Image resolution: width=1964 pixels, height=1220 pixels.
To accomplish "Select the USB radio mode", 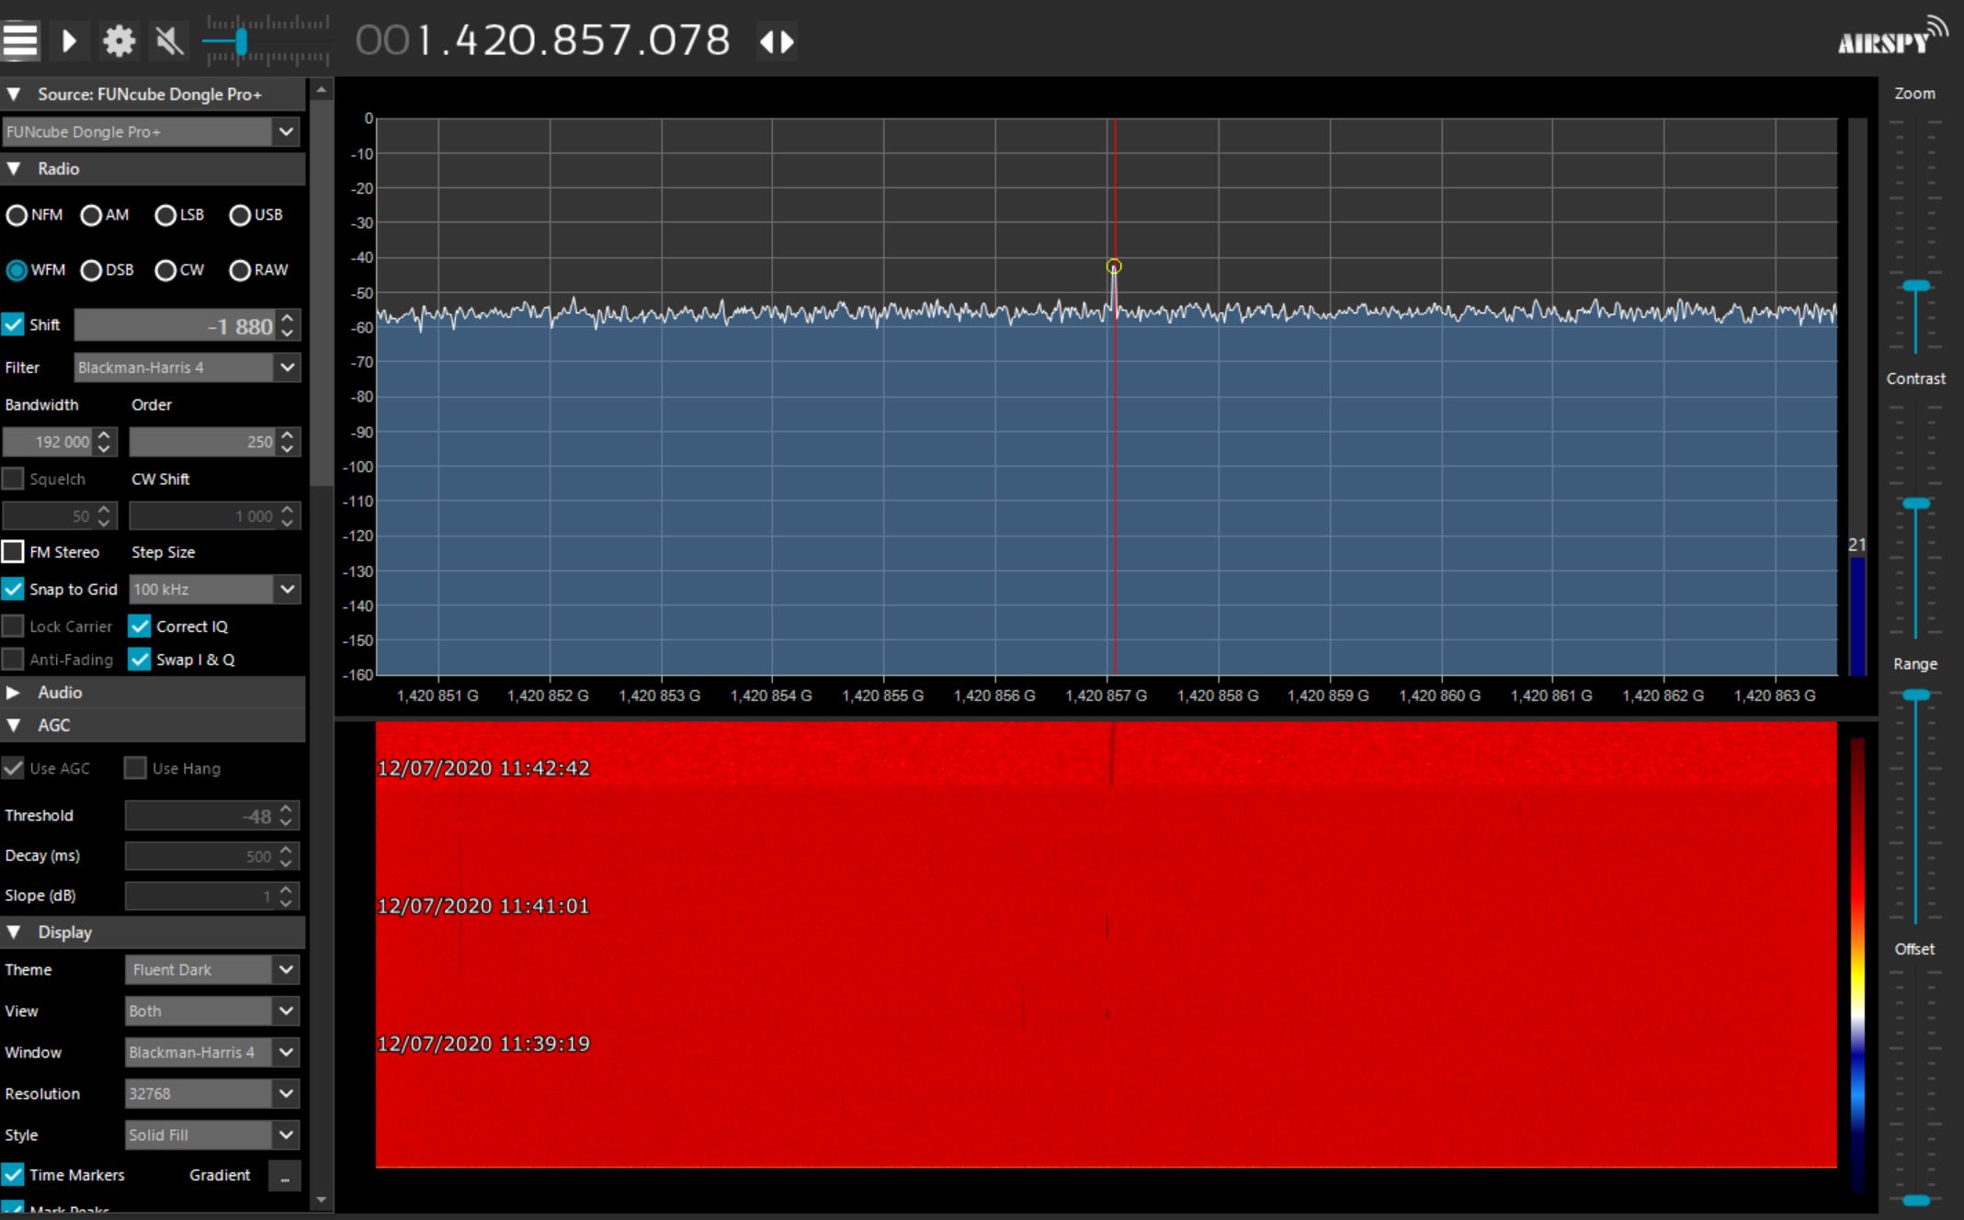I will tap(240, 215).
